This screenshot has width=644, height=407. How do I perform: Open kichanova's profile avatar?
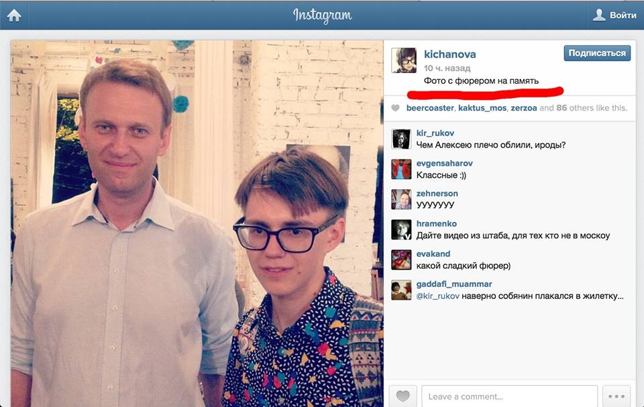[404, 60]
